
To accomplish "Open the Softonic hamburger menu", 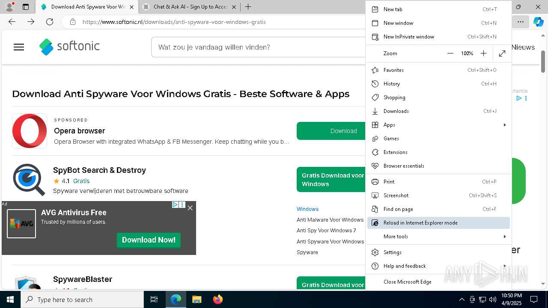I will (19, 47).
